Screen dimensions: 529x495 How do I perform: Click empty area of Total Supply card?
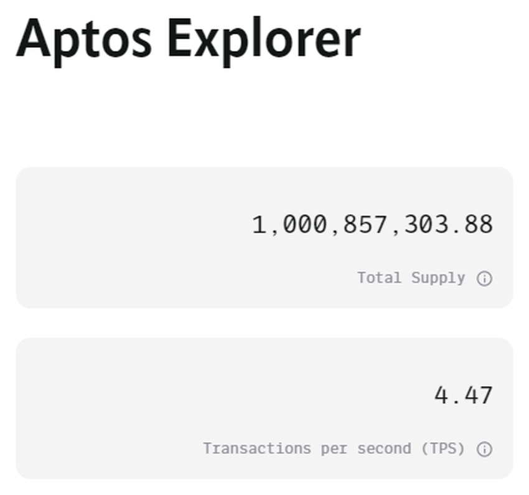(x=124, y=237)
